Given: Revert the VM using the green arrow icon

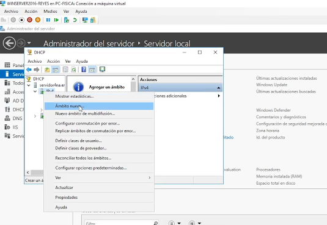Looking at the screenshot, I should [x=75, y=20].
